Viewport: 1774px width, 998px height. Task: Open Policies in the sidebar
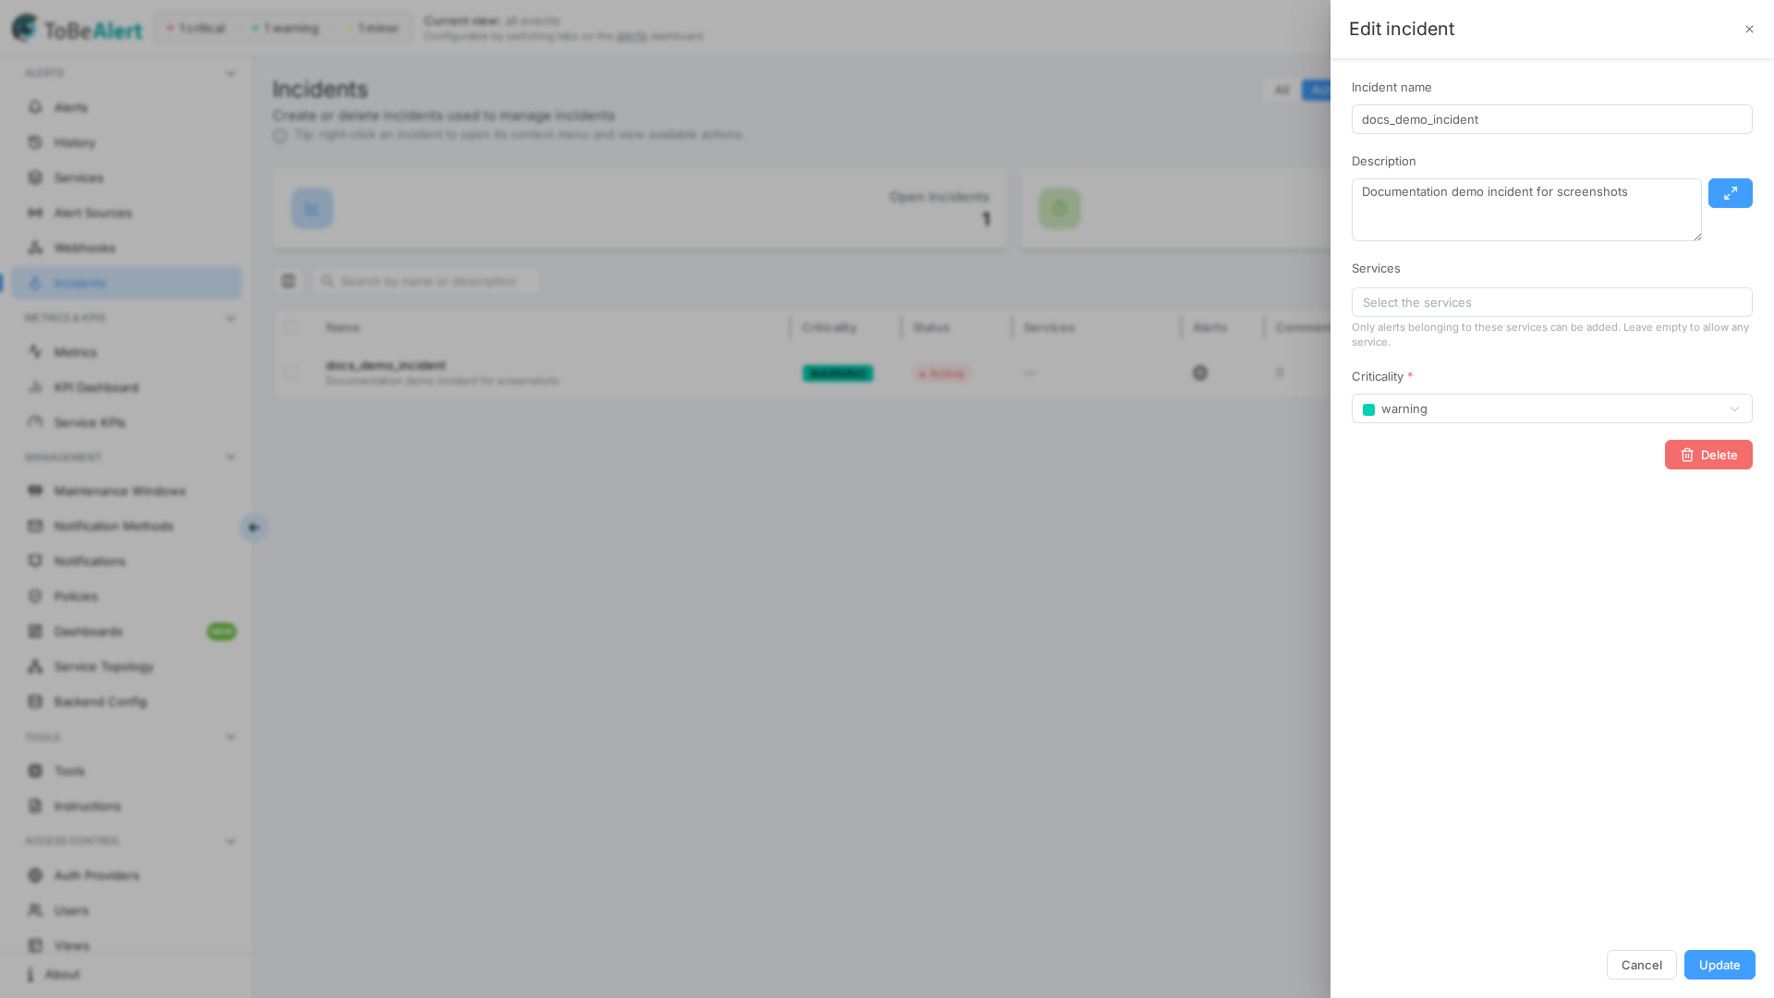tap(127, 596)
